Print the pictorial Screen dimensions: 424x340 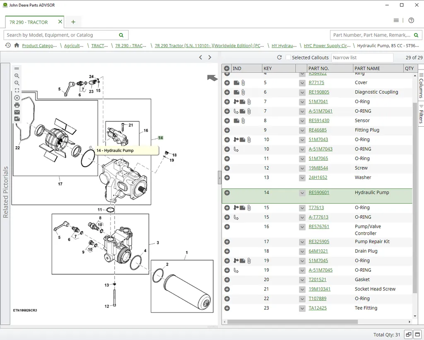click(x=17, y=105)
